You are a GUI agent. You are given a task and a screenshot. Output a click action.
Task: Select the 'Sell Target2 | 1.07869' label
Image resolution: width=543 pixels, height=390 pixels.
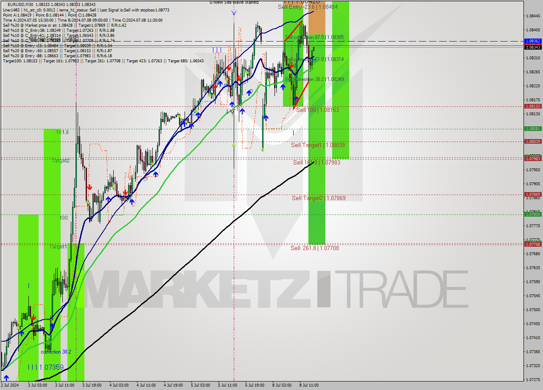[319, 198]
